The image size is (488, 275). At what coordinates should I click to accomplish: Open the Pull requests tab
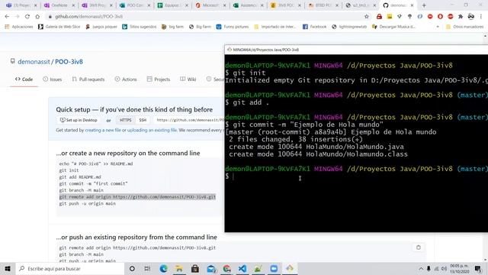(x=88, y=79)
